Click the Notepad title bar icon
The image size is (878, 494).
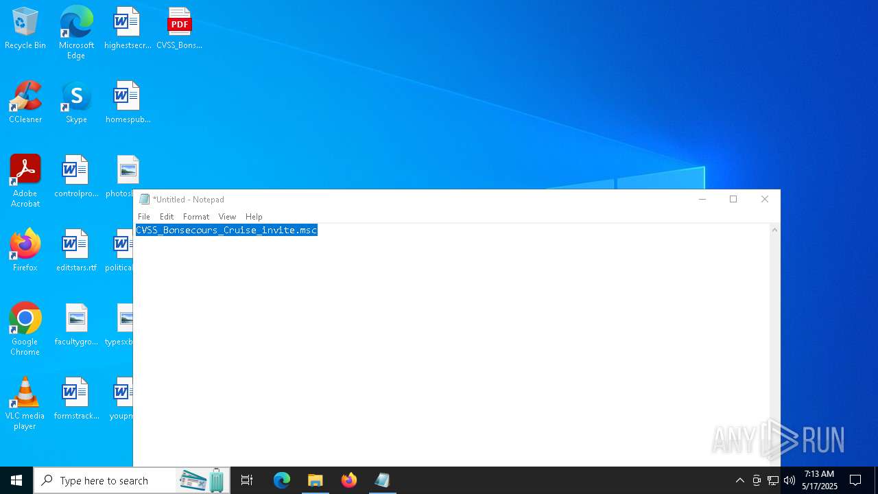click(x=144, y=199)
